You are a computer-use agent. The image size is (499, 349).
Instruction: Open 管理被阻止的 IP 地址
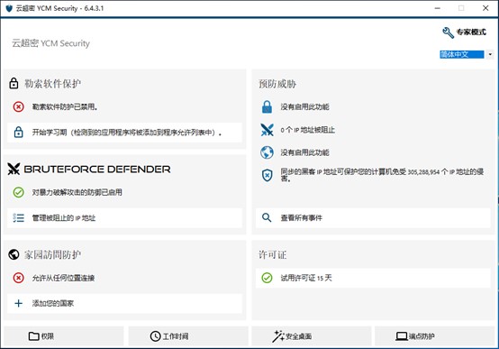pyautogui.click(x=124, y=218)
